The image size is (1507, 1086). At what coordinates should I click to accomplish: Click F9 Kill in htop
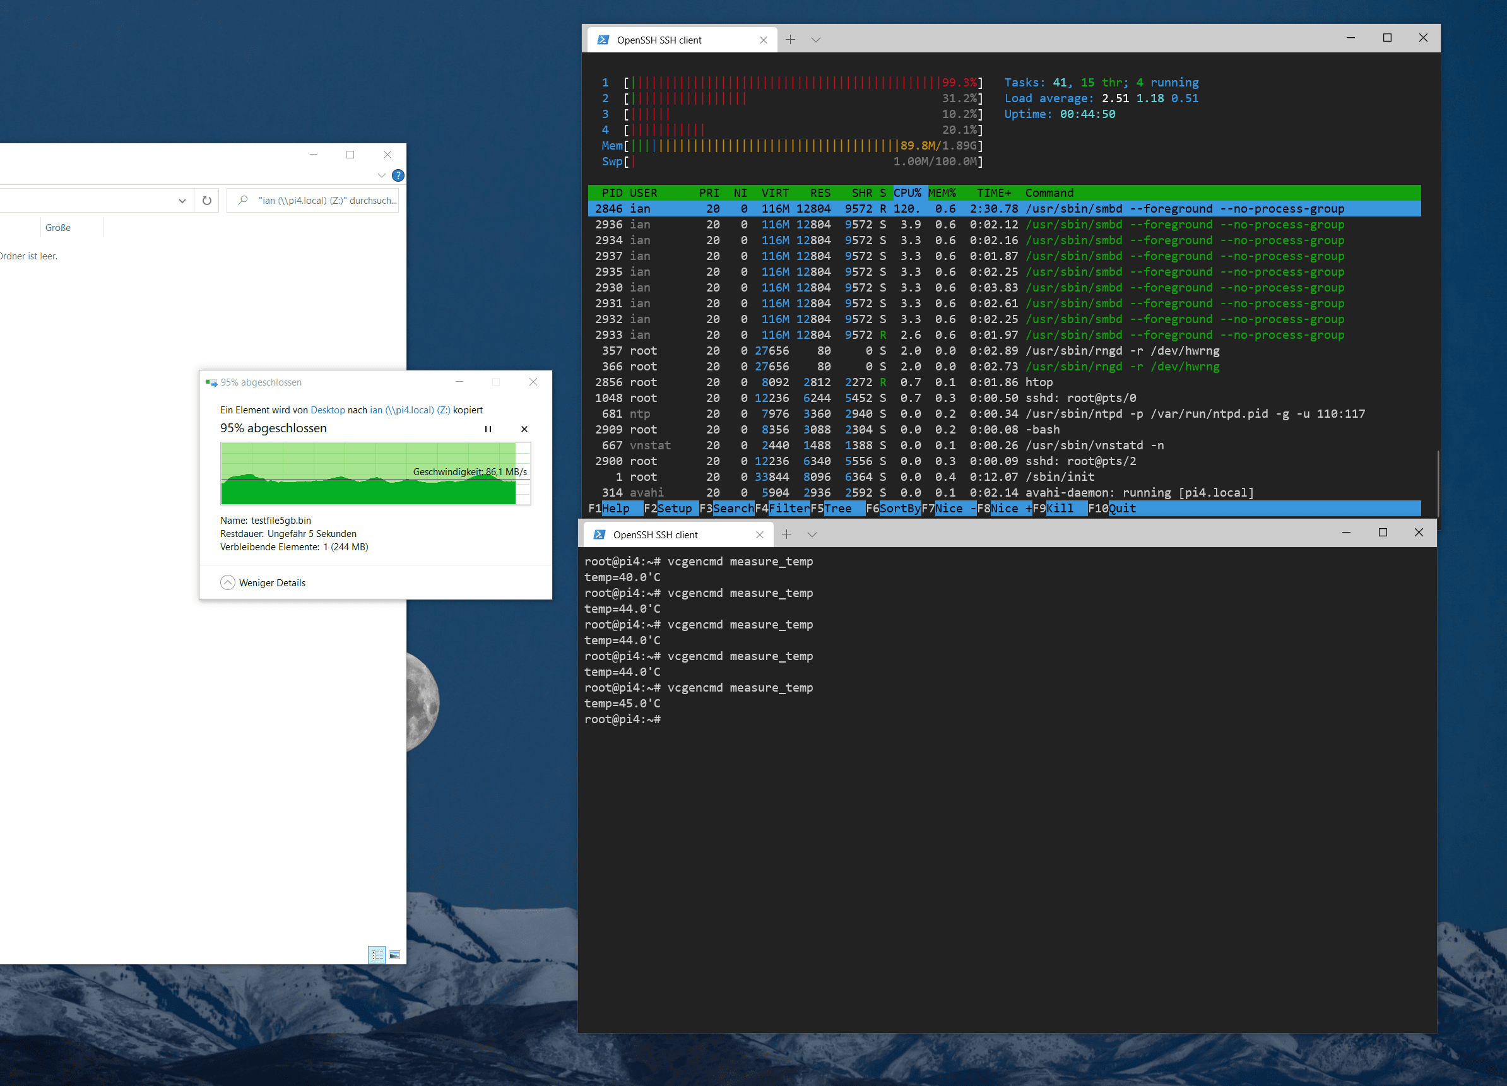coord(1060,509)
